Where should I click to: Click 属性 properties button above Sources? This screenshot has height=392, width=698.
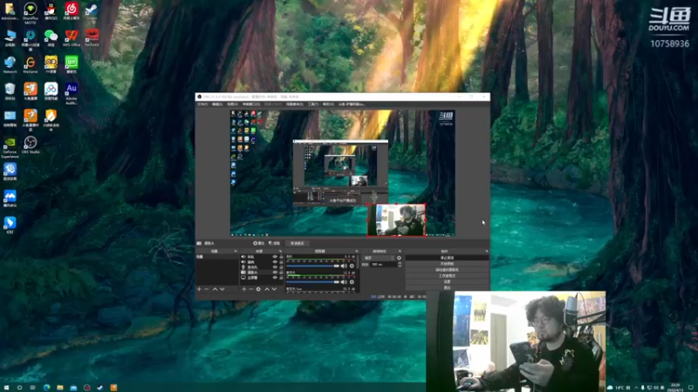coord(258,243)
